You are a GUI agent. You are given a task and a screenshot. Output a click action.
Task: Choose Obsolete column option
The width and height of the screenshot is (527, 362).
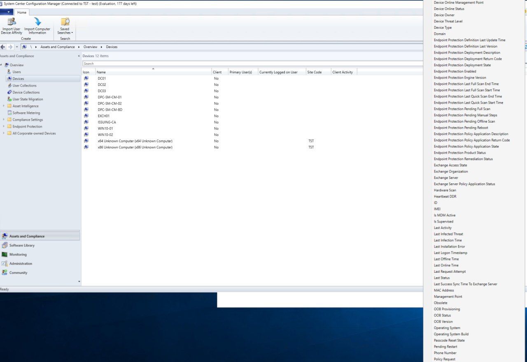[441, 303]
